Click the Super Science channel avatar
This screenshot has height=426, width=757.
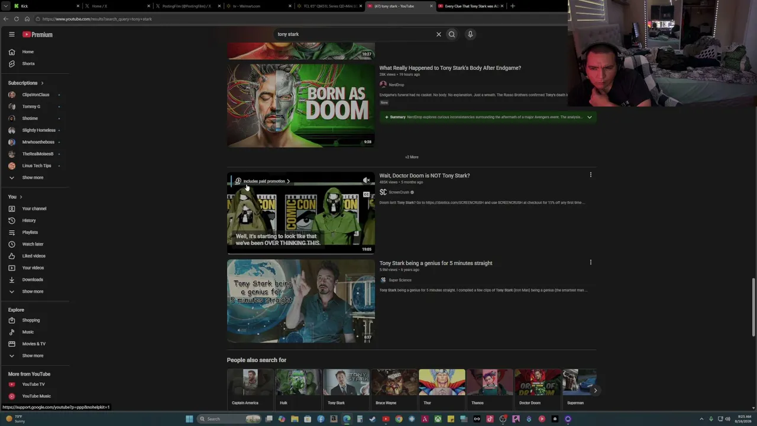point(383,280)
